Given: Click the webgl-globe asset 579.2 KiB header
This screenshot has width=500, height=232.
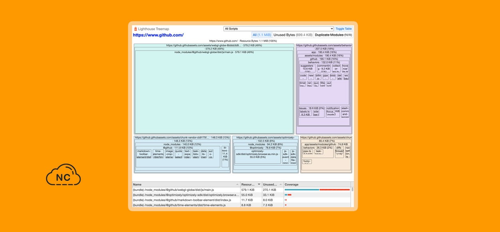Looking at the screenshot, I should click(x=214, y=46).
